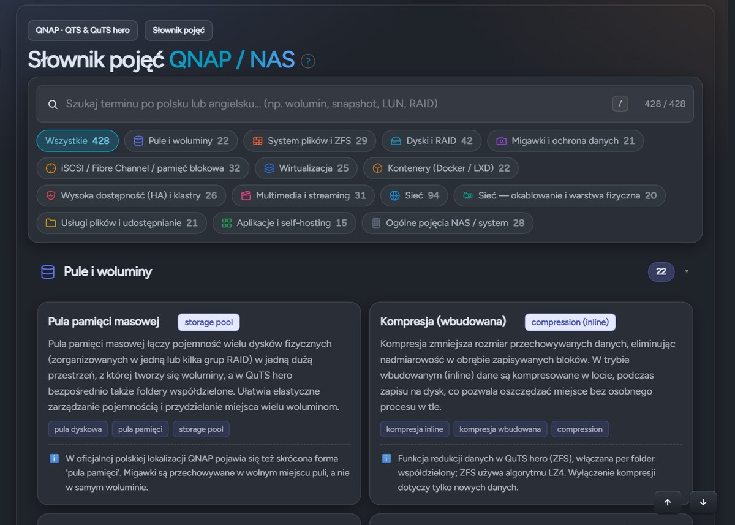Viewport: 735px width, 525px height.
Task: Click the search magnifier icon
Action: coord(53,104)
